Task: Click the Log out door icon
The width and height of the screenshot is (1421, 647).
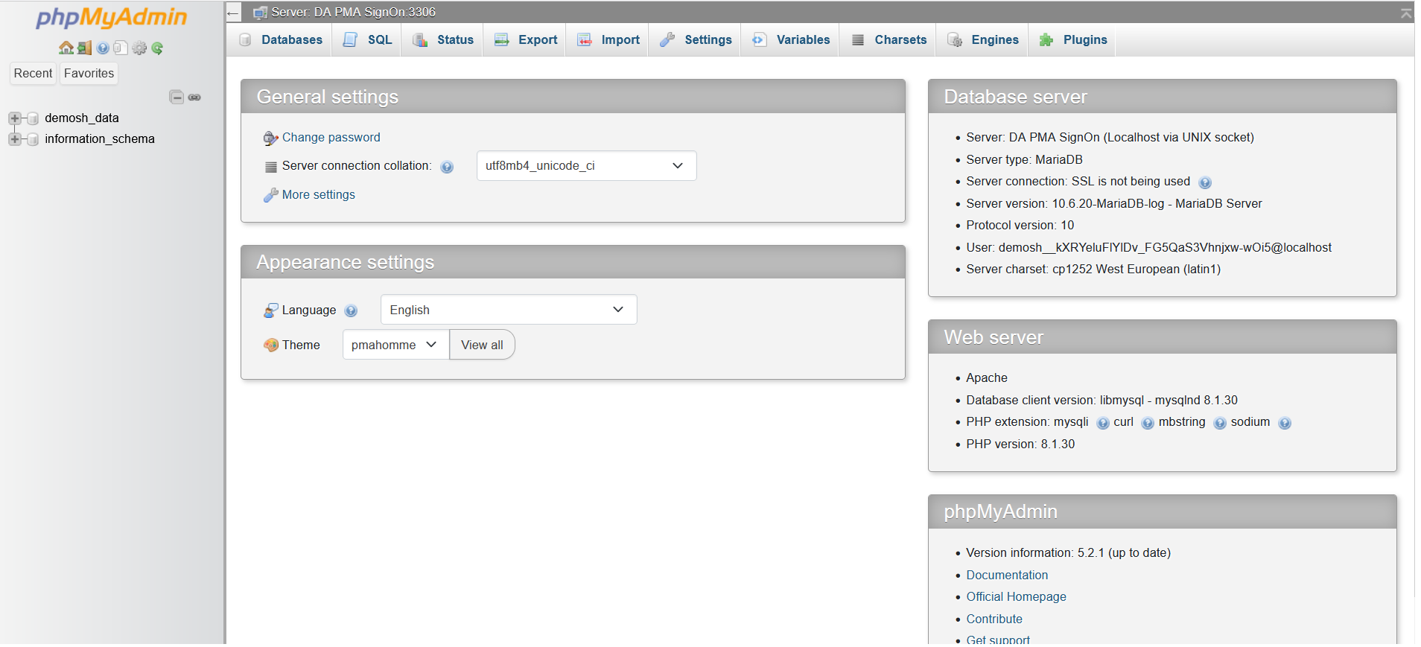Action: (84, 48)
